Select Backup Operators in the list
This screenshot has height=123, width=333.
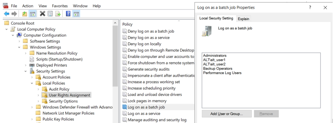click(x=218, y=68)
